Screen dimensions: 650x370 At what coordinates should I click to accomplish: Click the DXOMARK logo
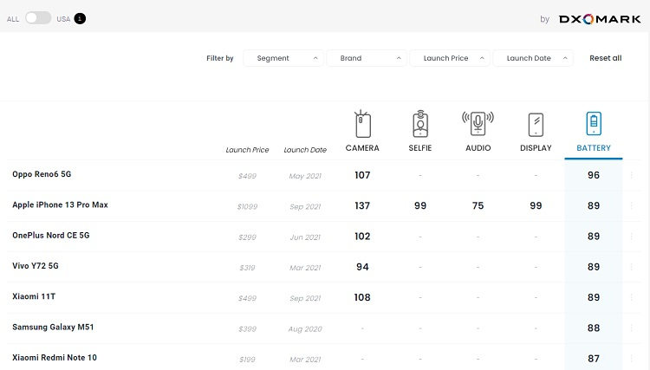(601, 18)
